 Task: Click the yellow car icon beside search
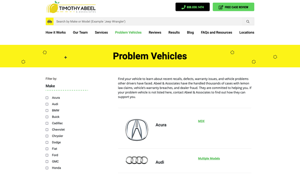50,22
